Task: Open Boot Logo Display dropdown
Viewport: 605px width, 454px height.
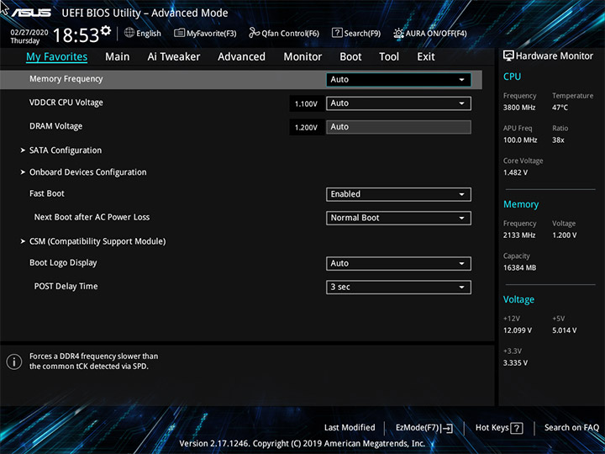Action: [x=398, y=263]
